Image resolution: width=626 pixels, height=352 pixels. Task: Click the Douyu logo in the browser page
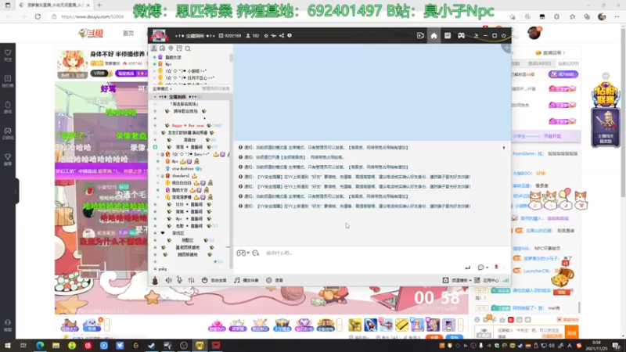point(91,33)
